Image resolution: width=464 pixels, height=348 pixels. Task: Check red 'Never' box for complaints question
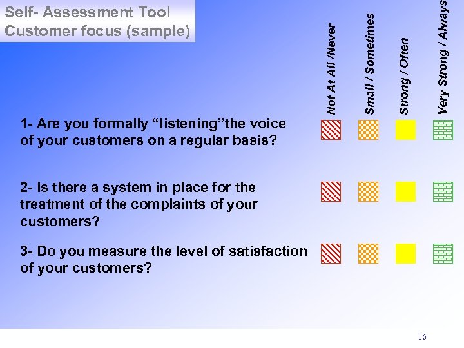click(331, 192)
